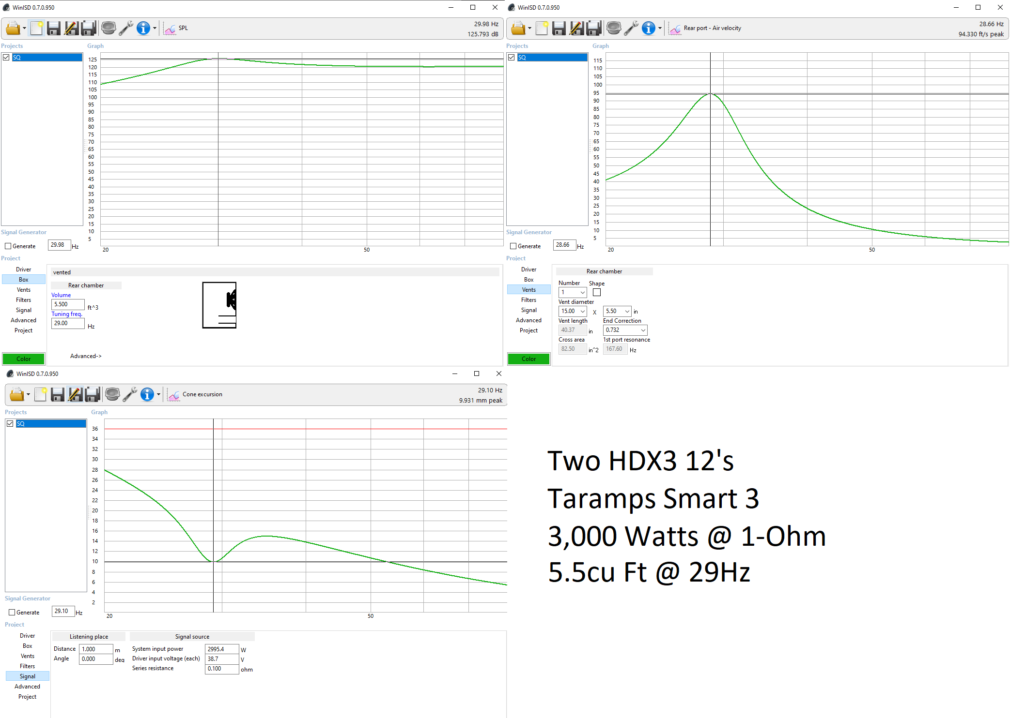Image resolution: width=1010 pixels, height=718 pixels.
Task: Switch to Driver tab in SPL window
Action: tap(24, 269)
